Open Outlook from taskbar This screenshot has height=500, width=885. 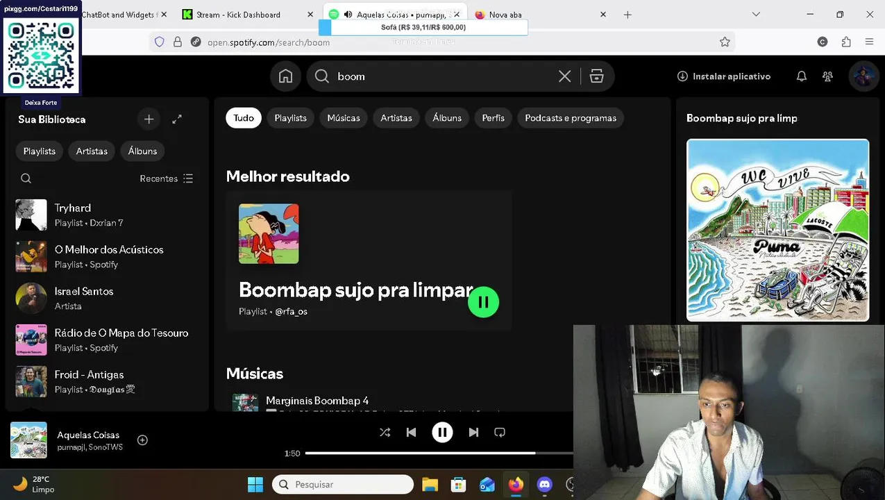coord(487,485)
